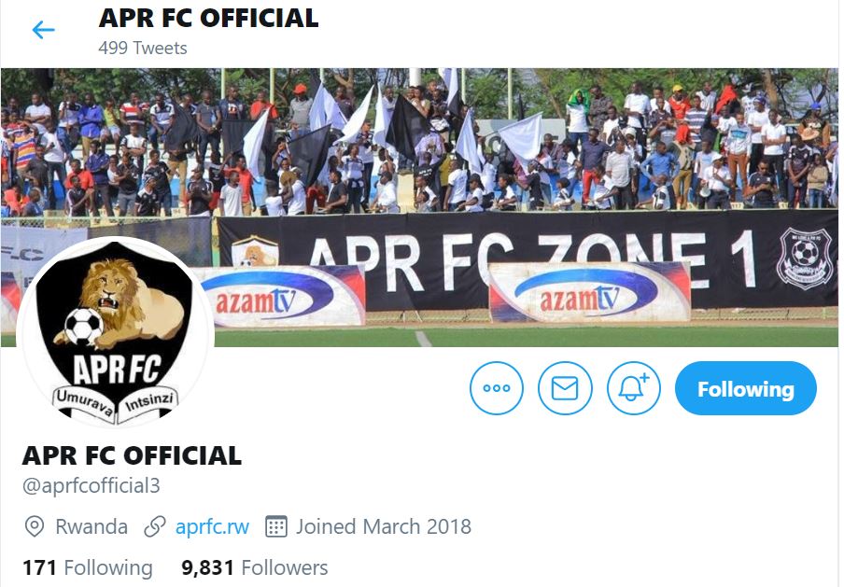844x587 pixels.
Task: Send a direct message via envelope icon
Action: coord(565,388)
